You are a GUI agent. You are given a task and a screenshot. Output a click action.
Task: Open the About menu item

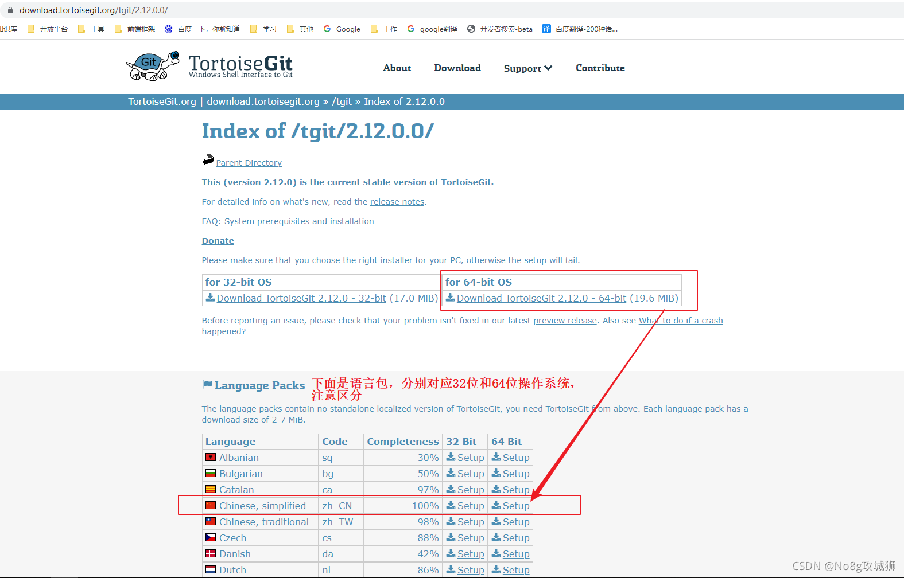397,68
